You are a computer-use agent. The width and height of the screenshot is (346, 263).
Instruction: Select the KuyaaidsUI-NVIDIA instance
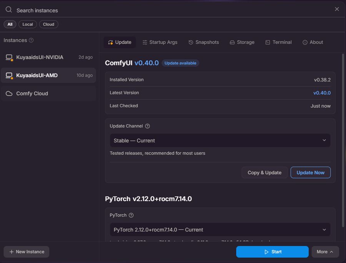tap(48, 57)
